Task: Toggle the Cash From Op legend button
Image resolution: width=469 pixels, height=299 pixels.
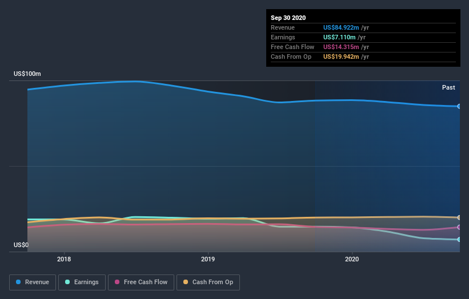Action: 208,282
